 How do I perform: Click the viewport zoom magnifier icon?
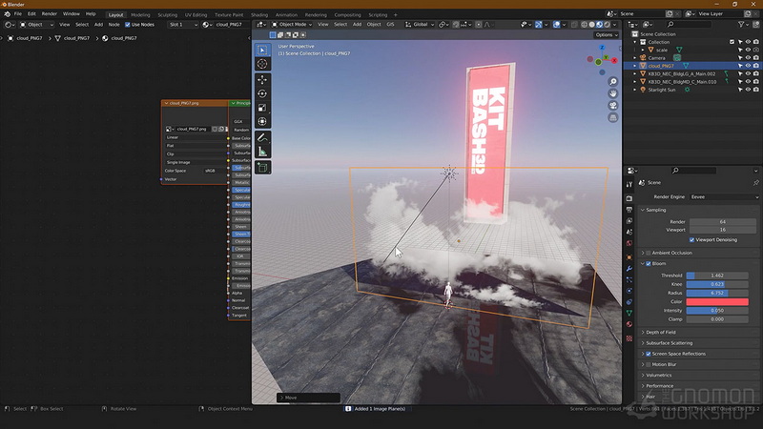(613, 82)
